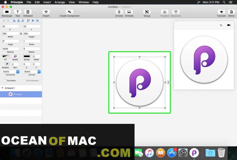The image size is (237, 160).
Task: Click the Opacity input field
Action: point(10,49)
